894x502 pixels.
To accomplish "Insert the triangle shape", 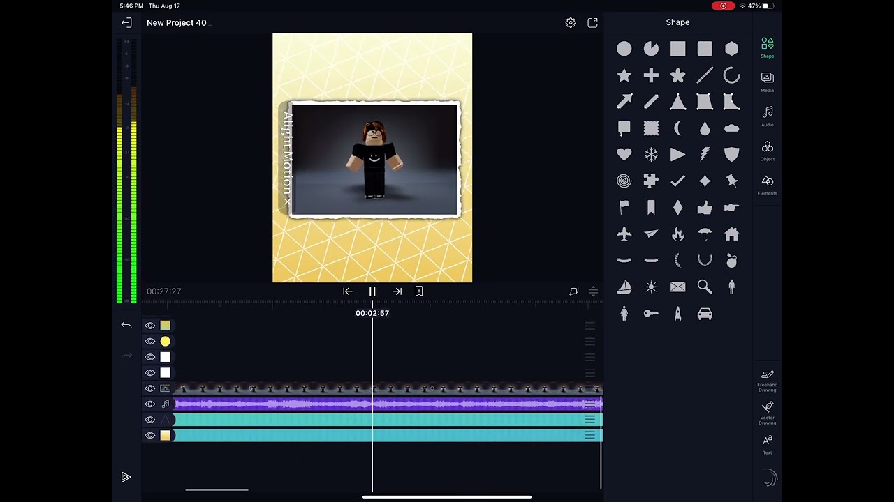I will click(x=677, y=102).
